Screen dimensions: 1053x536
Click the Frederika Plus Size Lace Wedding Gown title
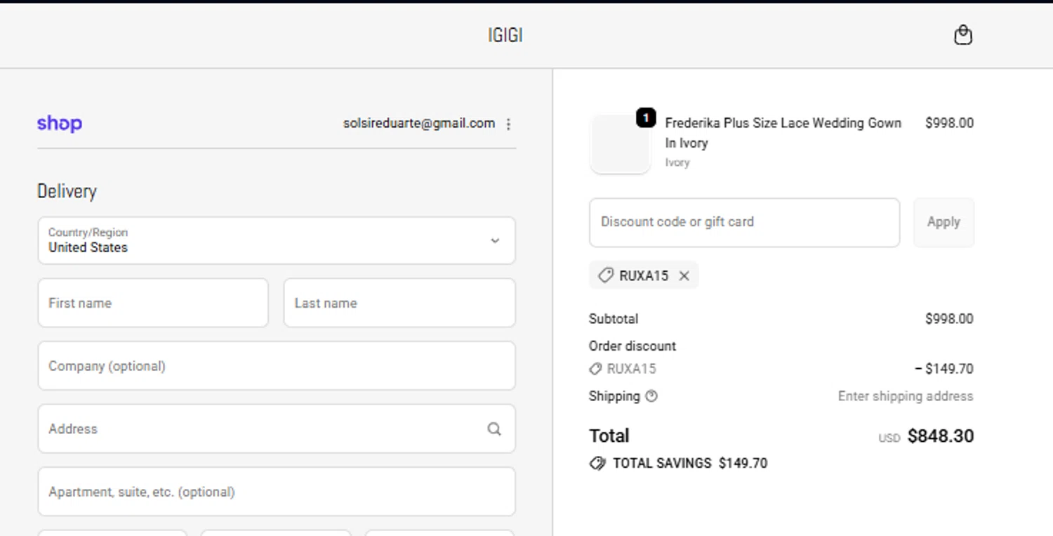783,133
